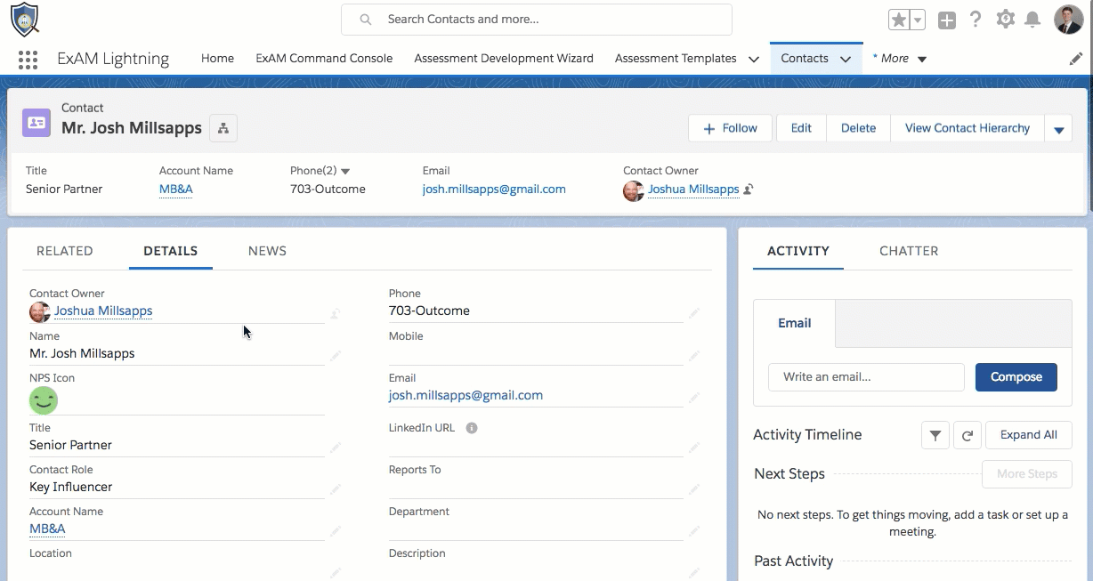Open Joshua Millsapps link in details
Screen dimensions: 1093x581
click(103, 311)
